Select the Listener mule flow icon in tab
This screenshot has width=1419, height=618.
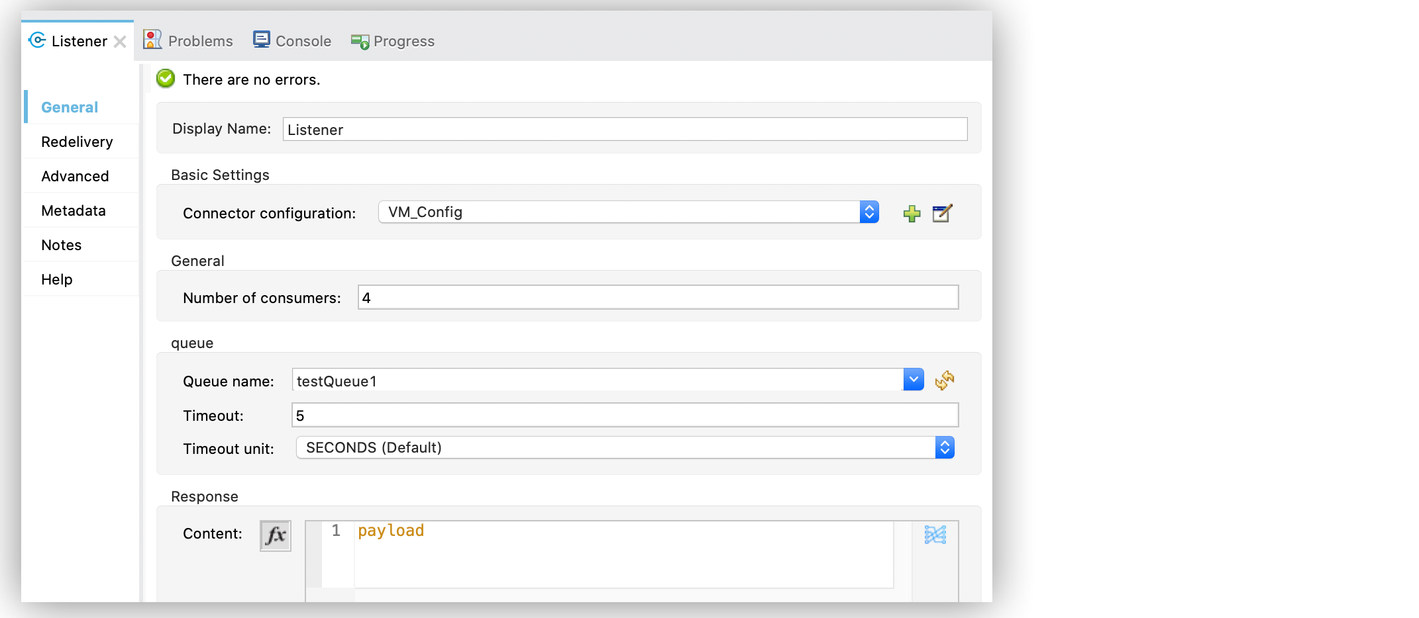click(x=37, y=40)
